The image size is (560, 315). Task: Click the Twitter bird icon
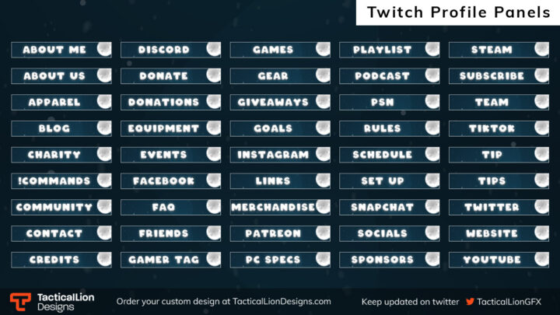pos(470,302)
